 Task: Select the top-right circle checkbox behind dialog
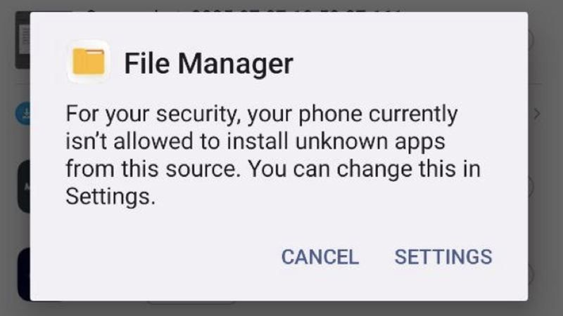pos(533,40)
